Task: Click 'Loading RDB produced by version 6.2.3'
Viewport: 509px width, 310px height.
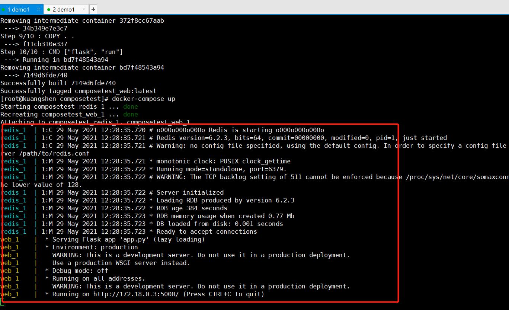Action: [147, 201]
